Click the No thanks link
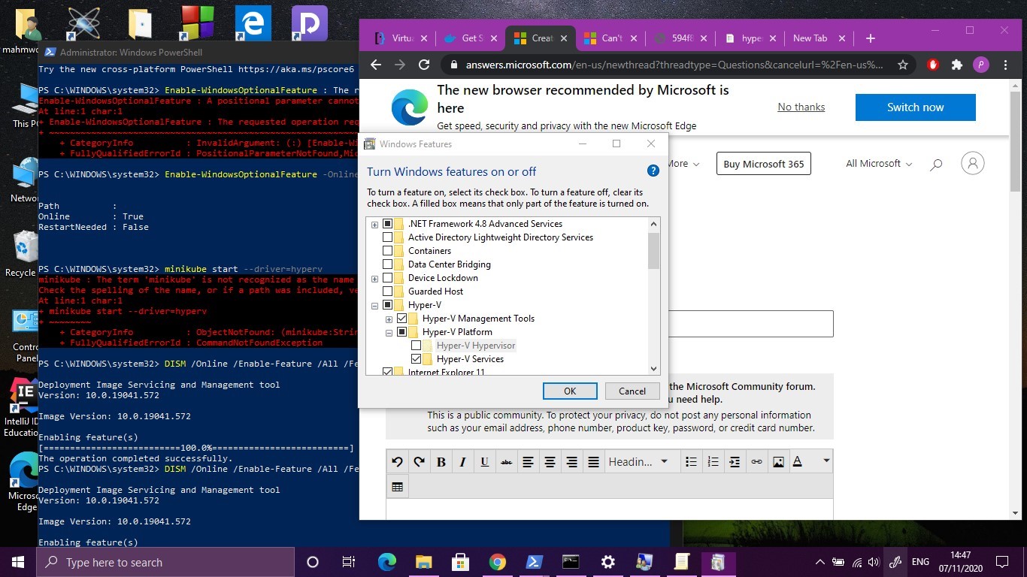1027x577 pixels. (x=801, y=107)
